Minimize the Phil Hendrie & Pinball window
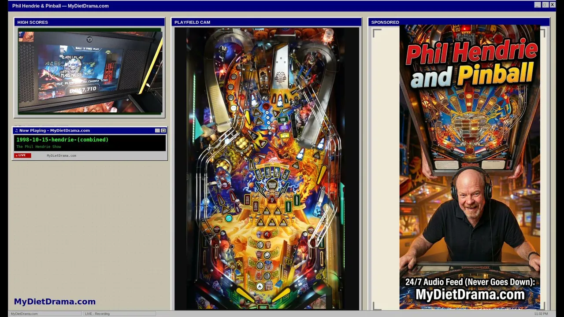Viewport: 564px width, 317px height. click(537, 5)
